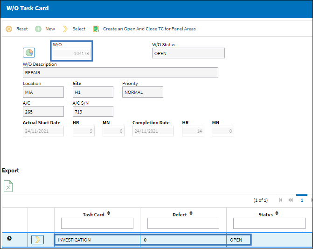This screenshot has width=313, height=249.
Task: Click the (1 of 1) page indicator
Action: click(x=260, y=200)
